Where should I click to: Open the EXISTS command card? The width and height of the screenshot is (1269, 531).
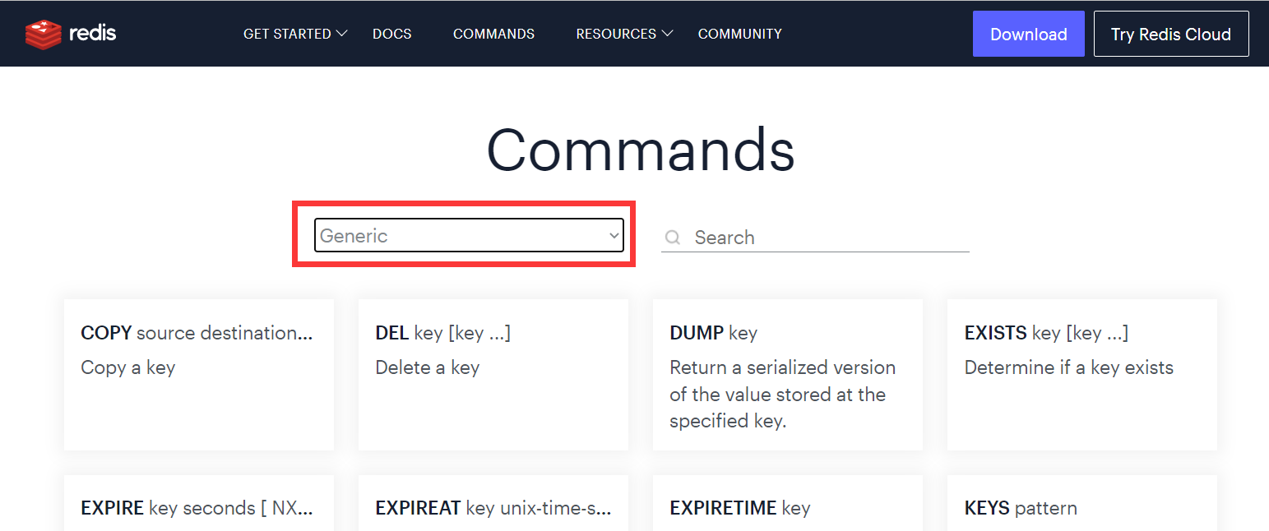pyautogui.click(x=1081, y=374)
